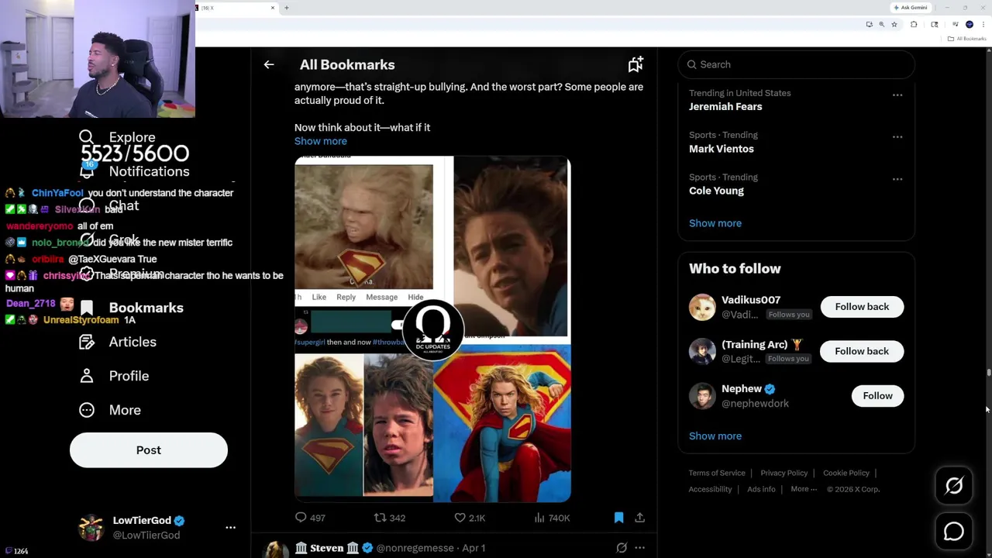Open options for Jeremiah Fears trend
Screen dimensions: 992x558
point(897,95)
